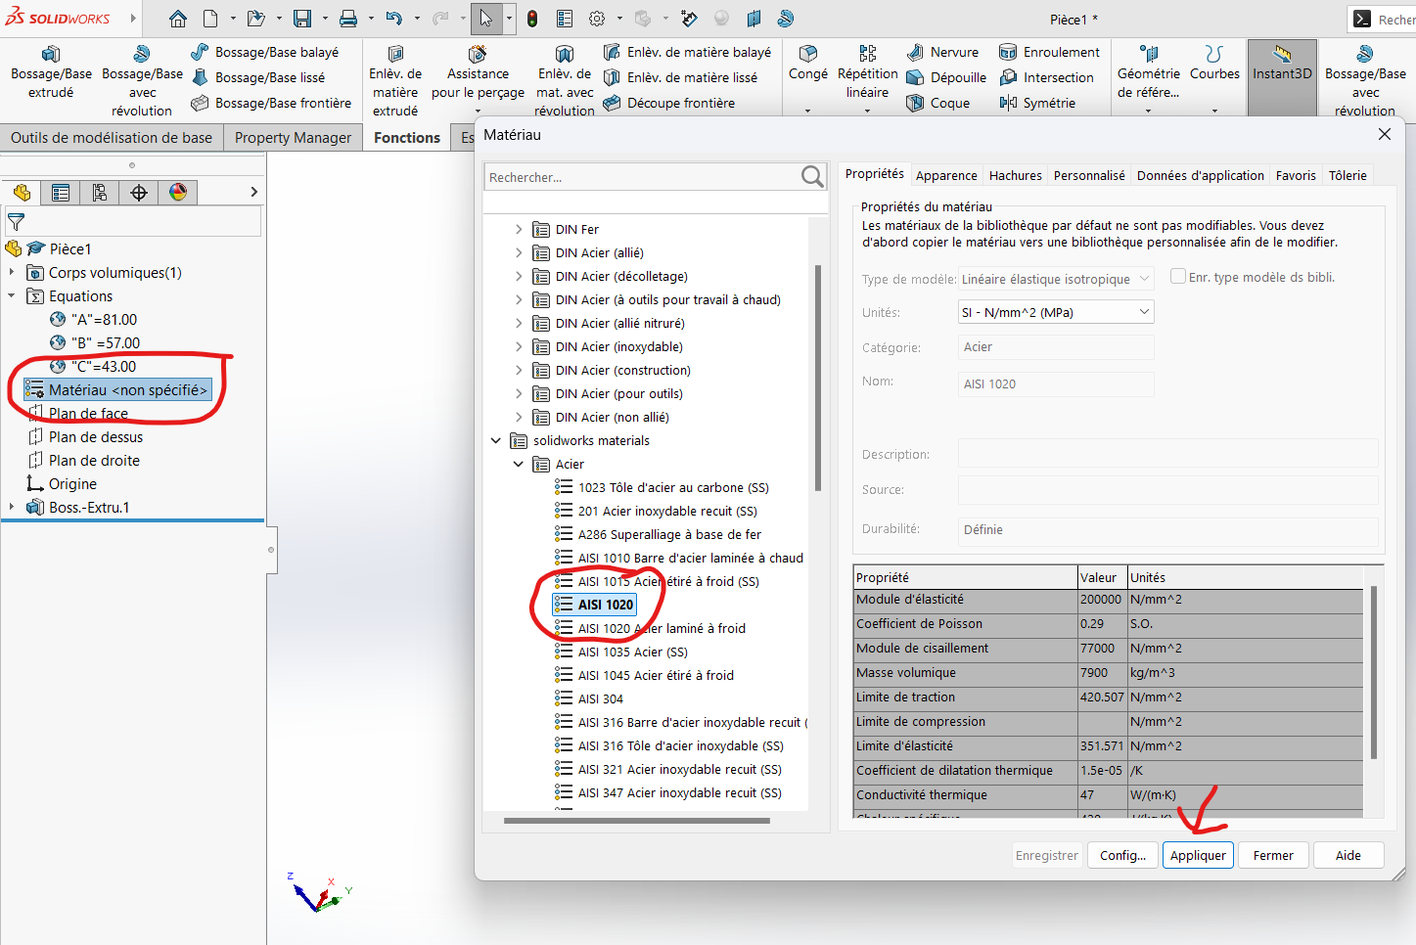
Task: Choose the Enroulement tool
Action: [1049, 52]
